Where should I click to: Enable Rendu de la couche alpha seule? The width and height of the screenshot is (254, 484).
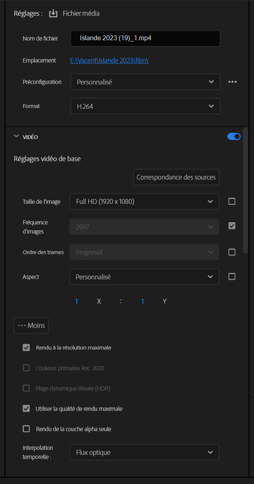26,429
